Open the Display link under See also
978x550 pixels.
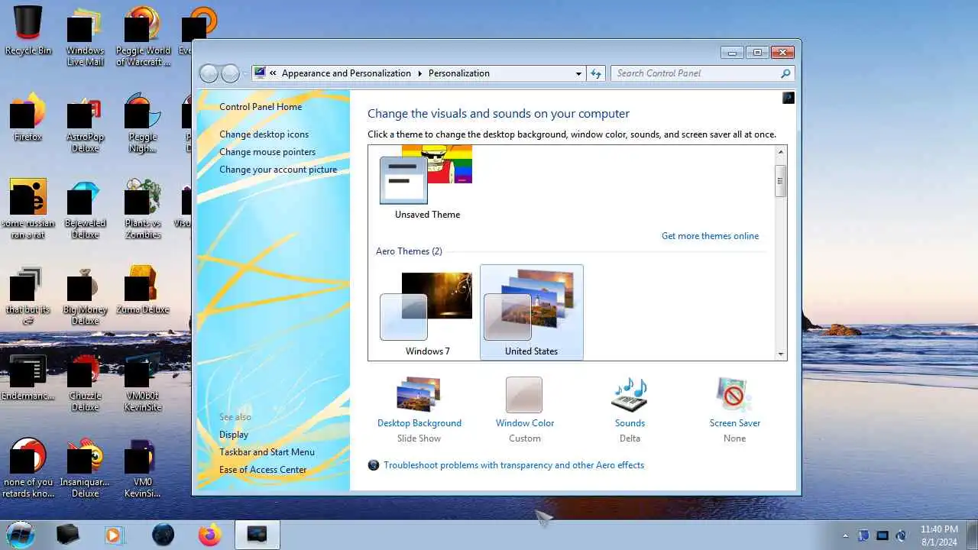(x=234, y=435)
